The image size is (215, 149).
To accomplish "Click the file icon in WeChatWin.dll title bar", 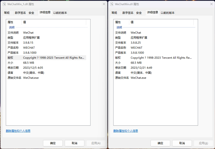I will [x=112, y=4].
